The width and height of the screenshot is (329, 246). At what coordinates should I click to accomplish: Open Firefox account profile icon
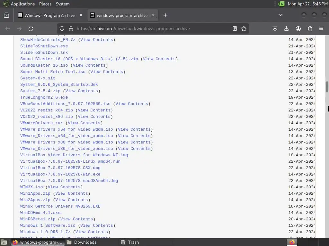298,29
